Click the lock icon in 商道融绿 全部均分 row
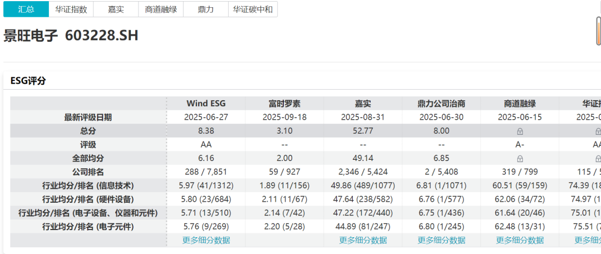Viewport: 601px width, 254px height. [520, 158]
